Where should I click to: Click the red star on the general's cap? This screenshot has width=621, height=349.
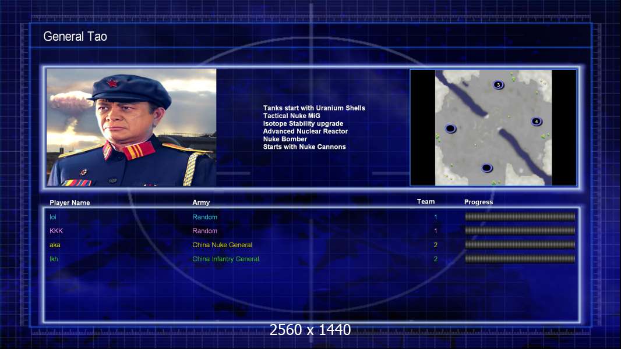pos(112,83)
